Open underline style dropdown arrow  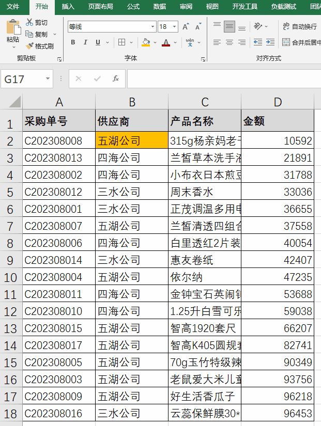point(108,42)
